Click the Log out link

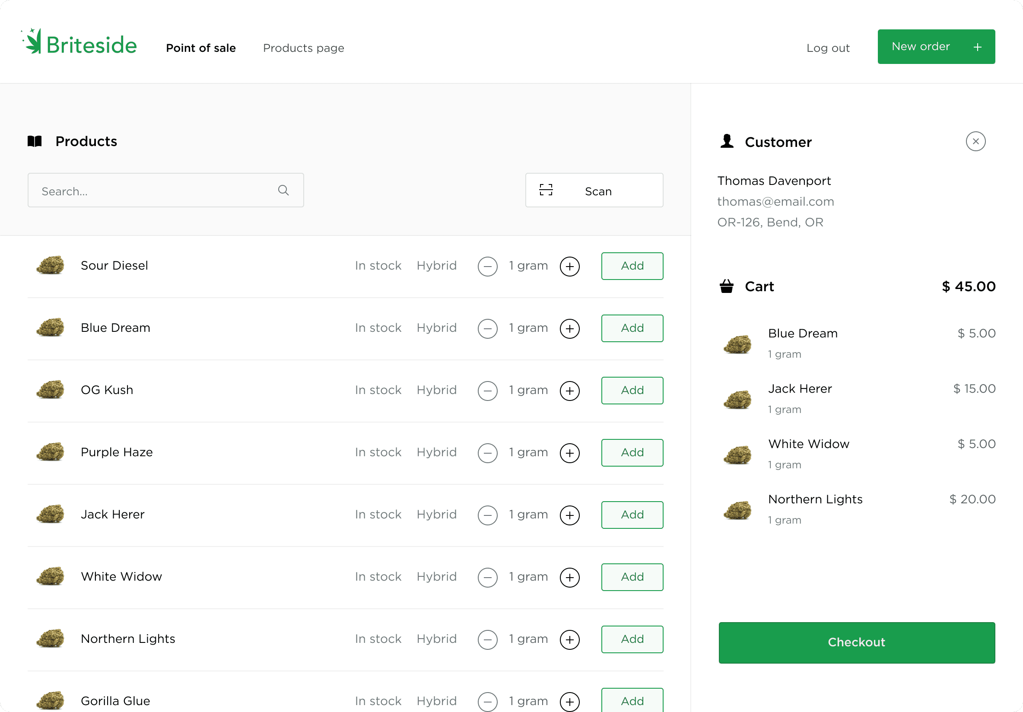coord(828,48)
